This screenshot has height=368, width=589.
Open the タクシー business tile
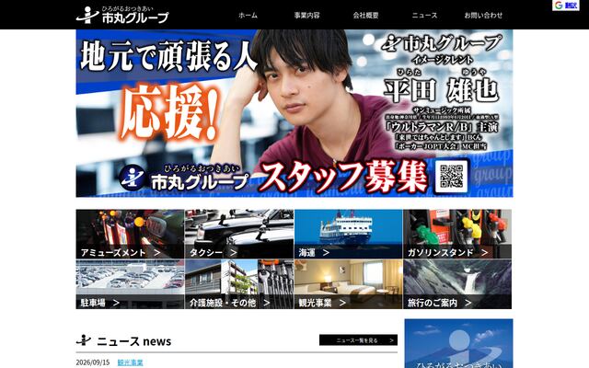[x=239, y=234]
